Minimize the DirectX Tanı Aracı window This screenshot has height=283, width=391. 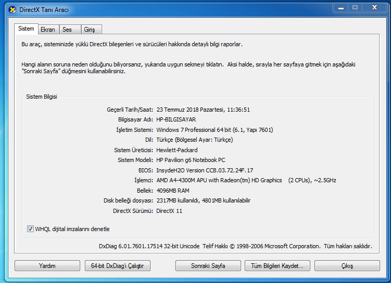tap(341, 8)
